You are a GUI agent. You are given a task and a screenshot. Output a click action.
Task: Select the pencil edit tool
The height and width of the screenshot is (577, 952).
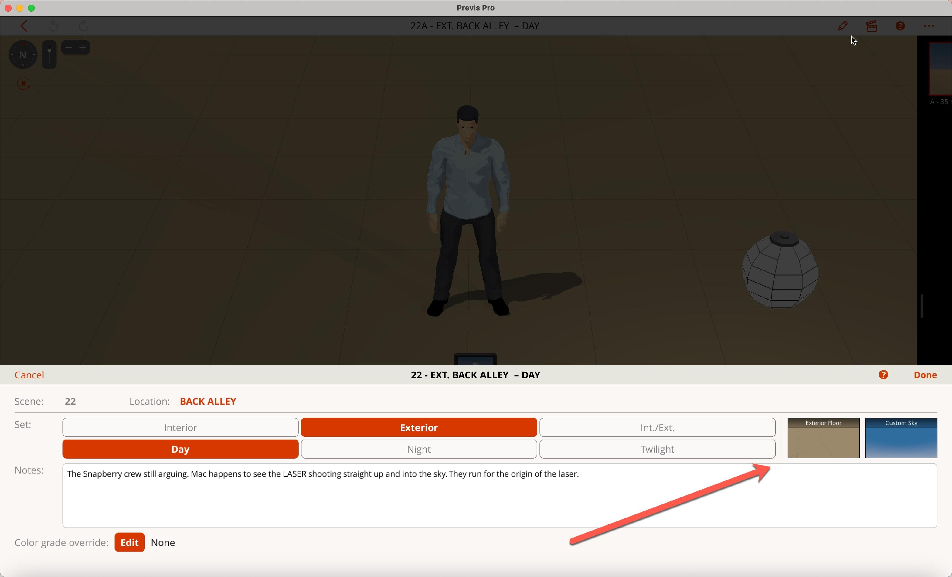click(843, 26)
